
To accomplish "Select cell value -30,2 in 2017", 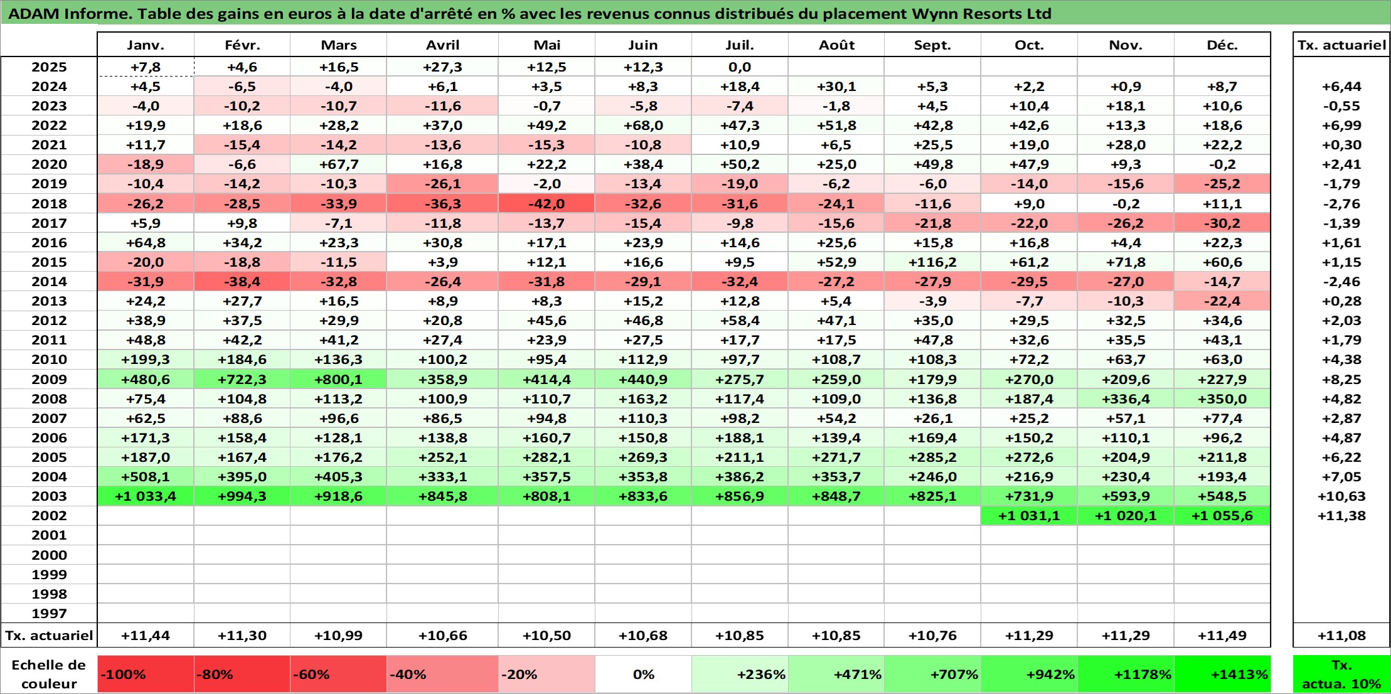I will click(x=1222, y=223).
